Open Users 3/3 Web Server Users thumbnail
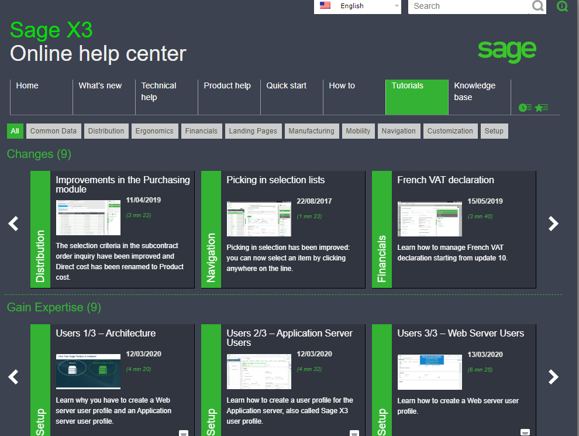 click(430, 372)
